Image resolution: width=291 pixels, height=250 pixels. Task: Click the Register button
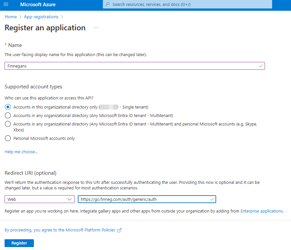pos(19,243)
